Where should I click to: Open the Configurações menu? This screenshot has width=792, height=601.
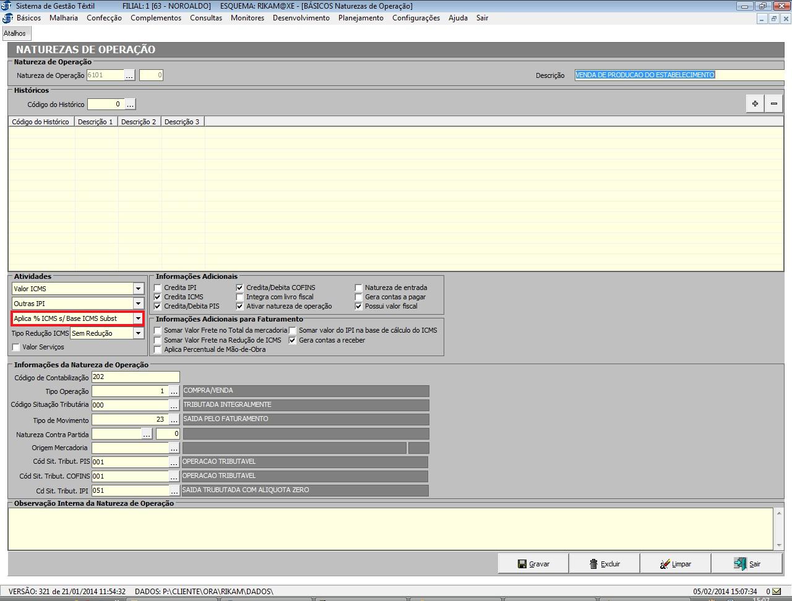416,18
